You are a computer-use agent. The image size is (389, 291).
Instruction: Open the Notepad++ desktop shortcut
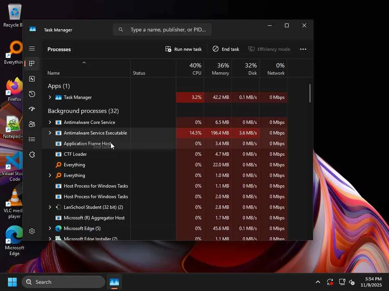pyautogui.click(x=13, y=127)
